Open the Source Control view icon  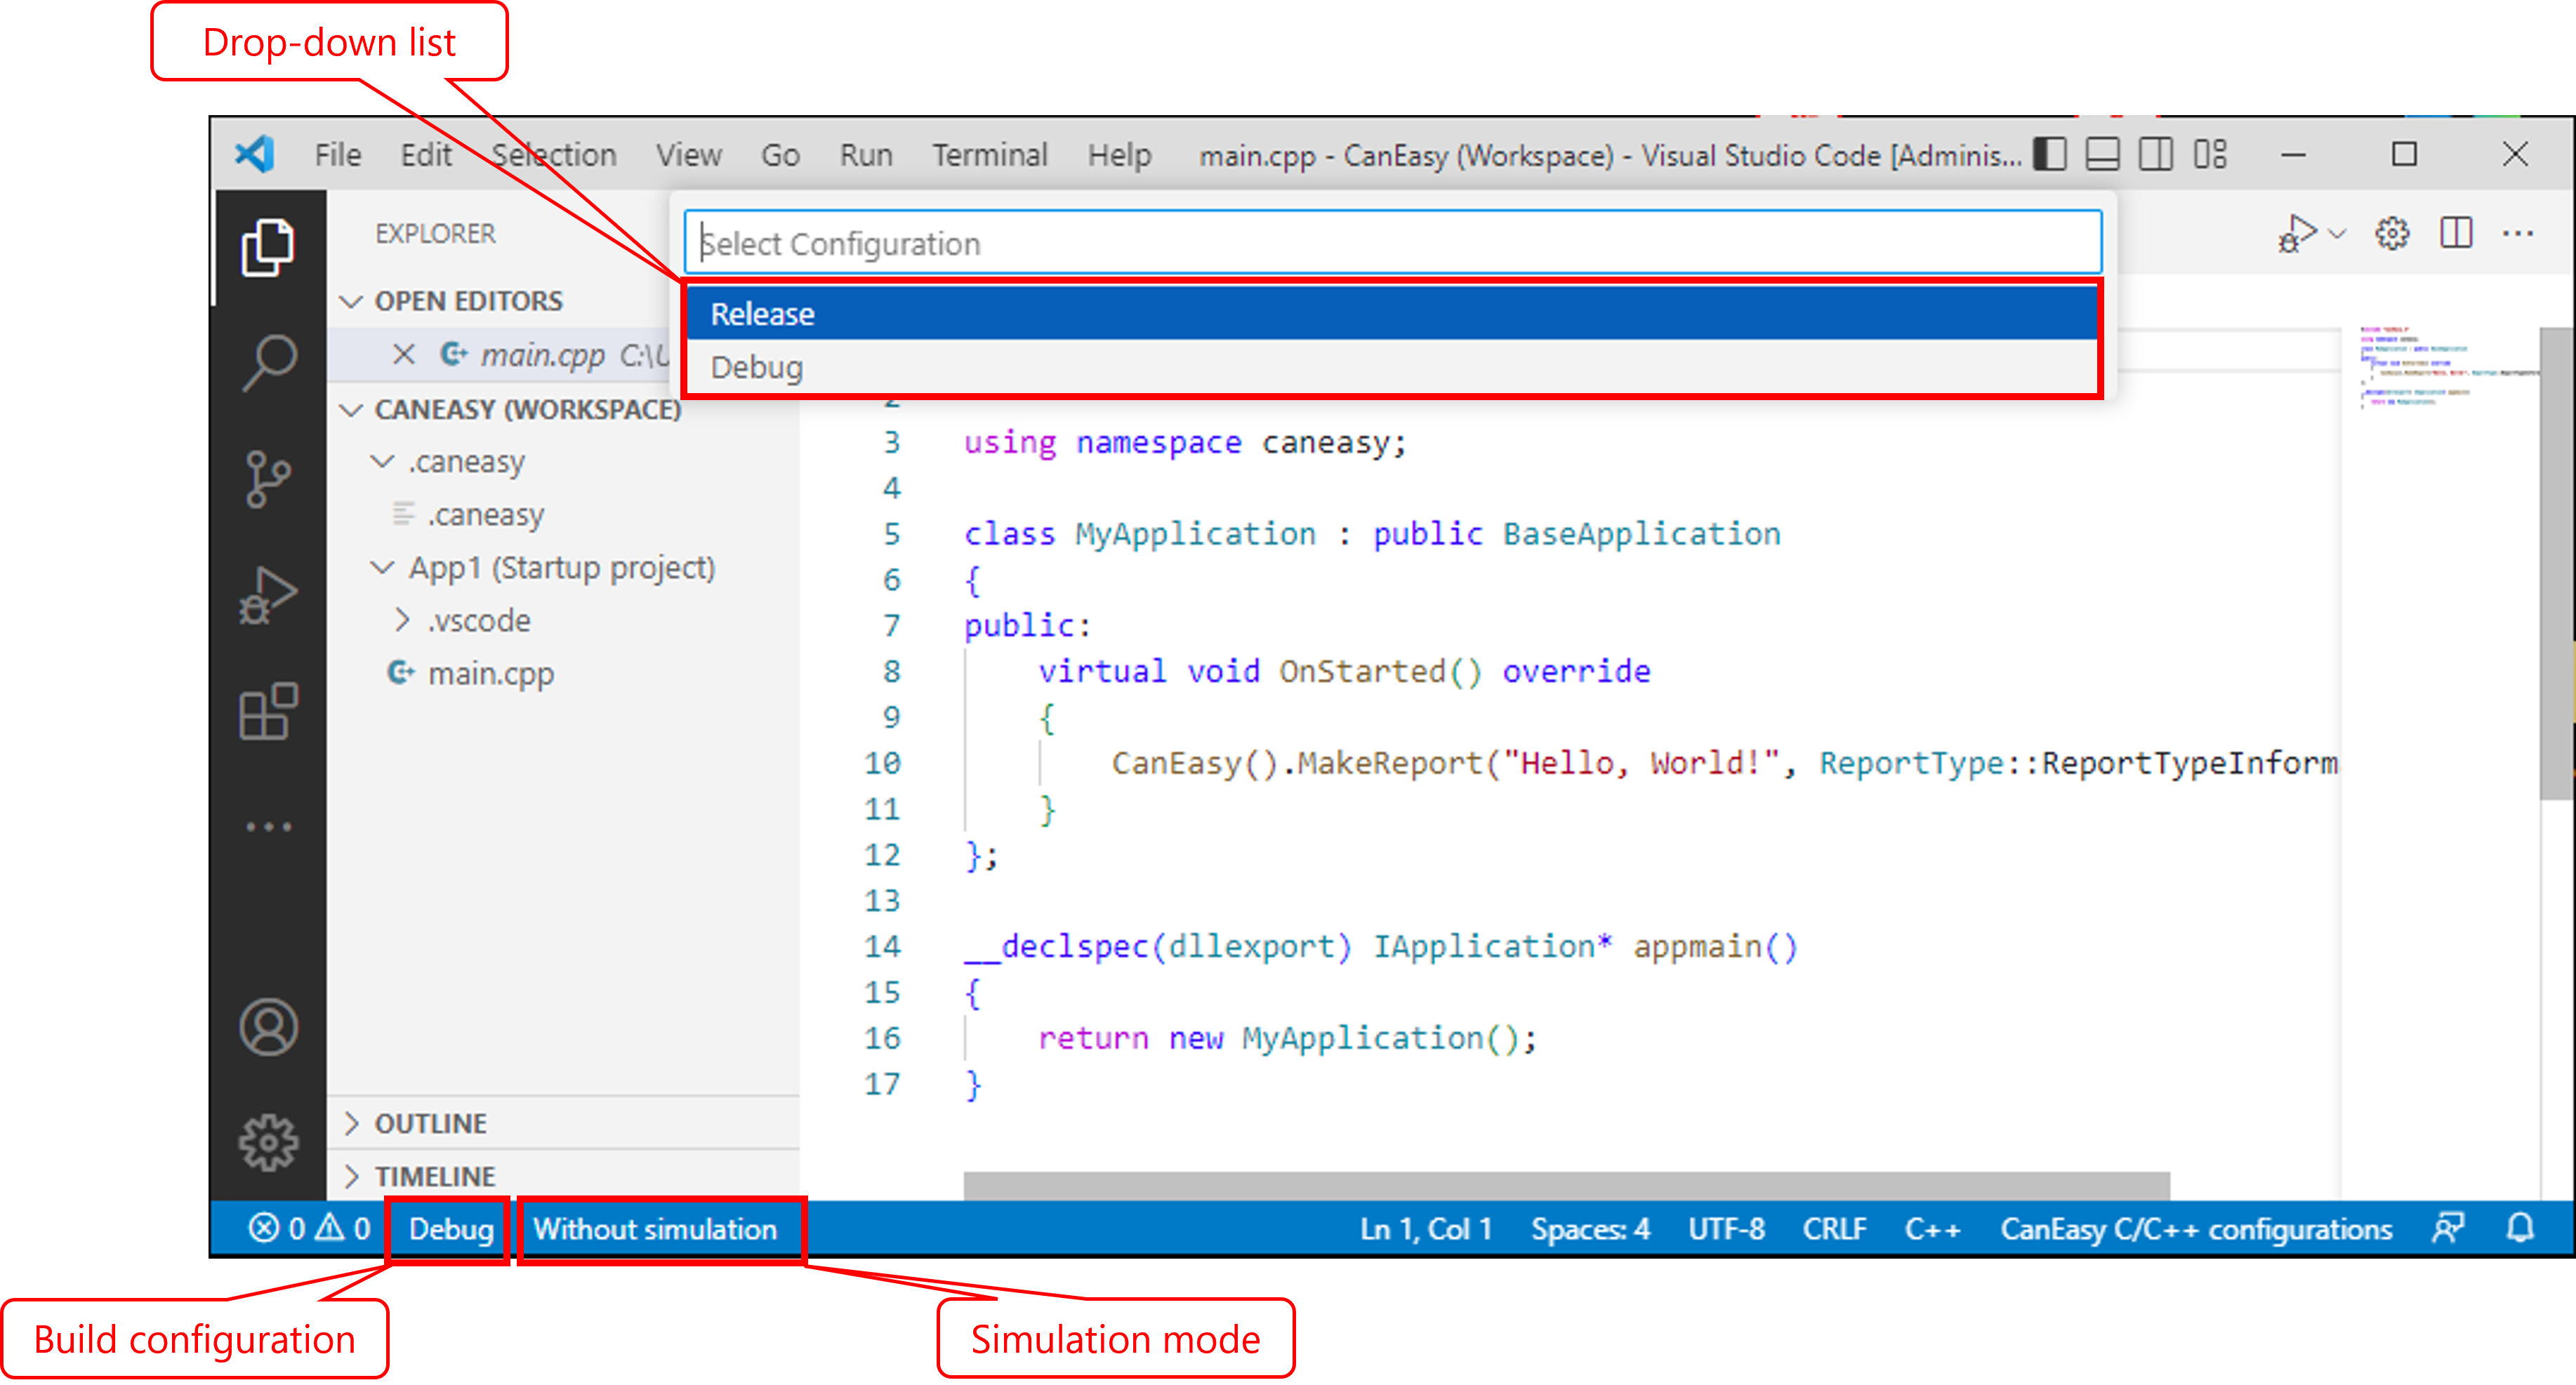(267, 479)
